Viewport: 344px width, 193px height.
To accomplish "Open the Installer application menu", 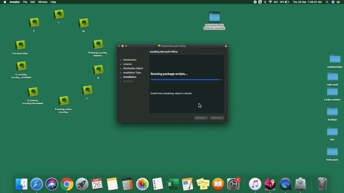I will click(x=15, y=2).
